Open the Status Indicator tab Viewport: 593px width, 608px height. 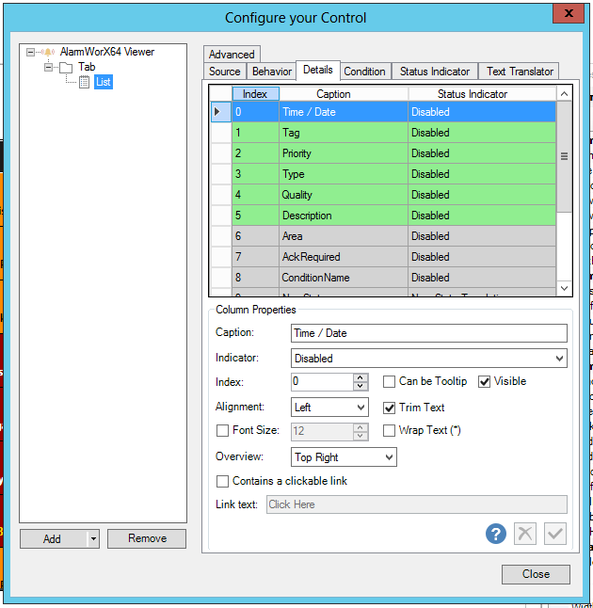pos(434,72)
